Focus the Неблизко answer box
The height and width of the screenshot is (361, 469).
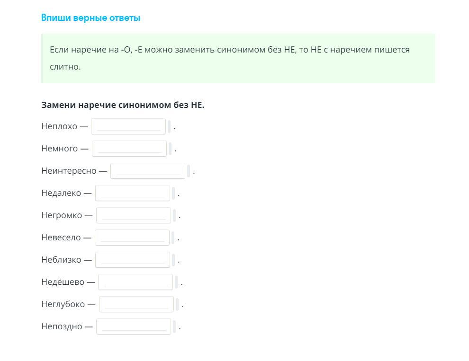132,260
